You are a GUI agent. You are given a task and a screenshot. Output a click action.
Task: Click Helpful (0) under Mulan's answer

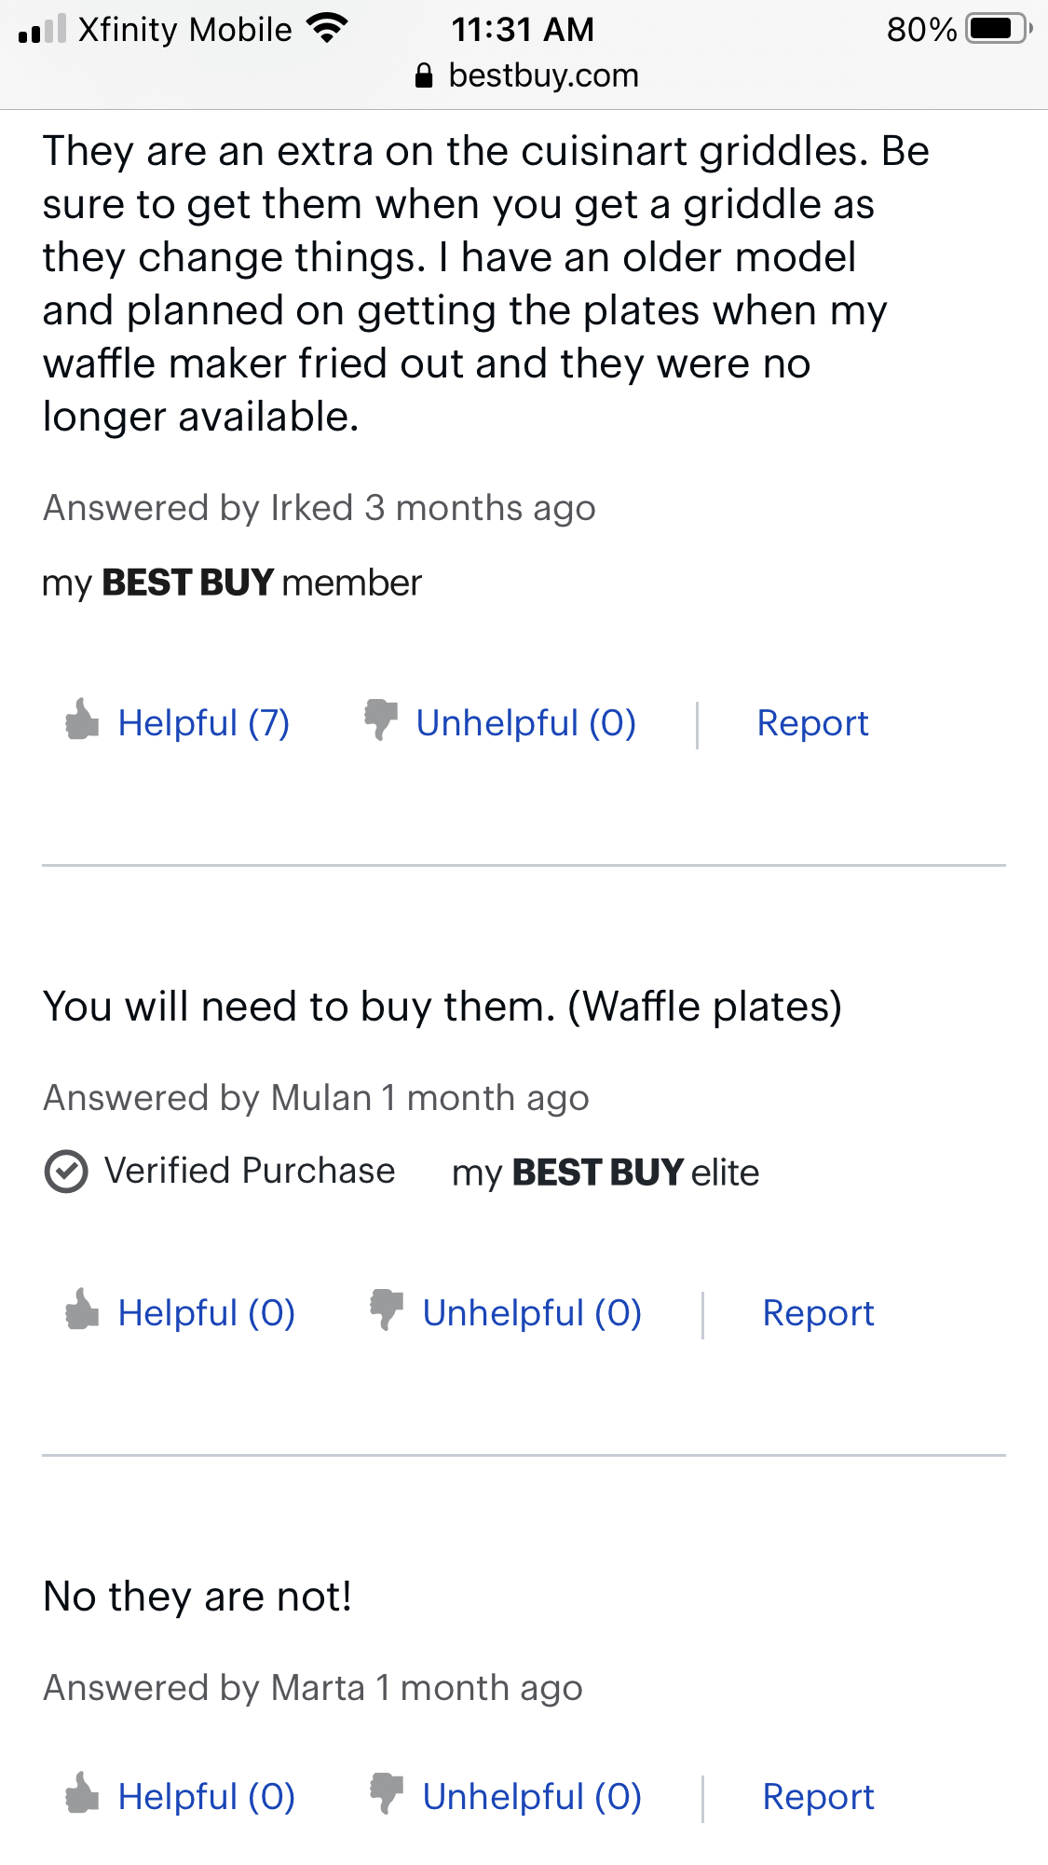(x=206, y=1313)
